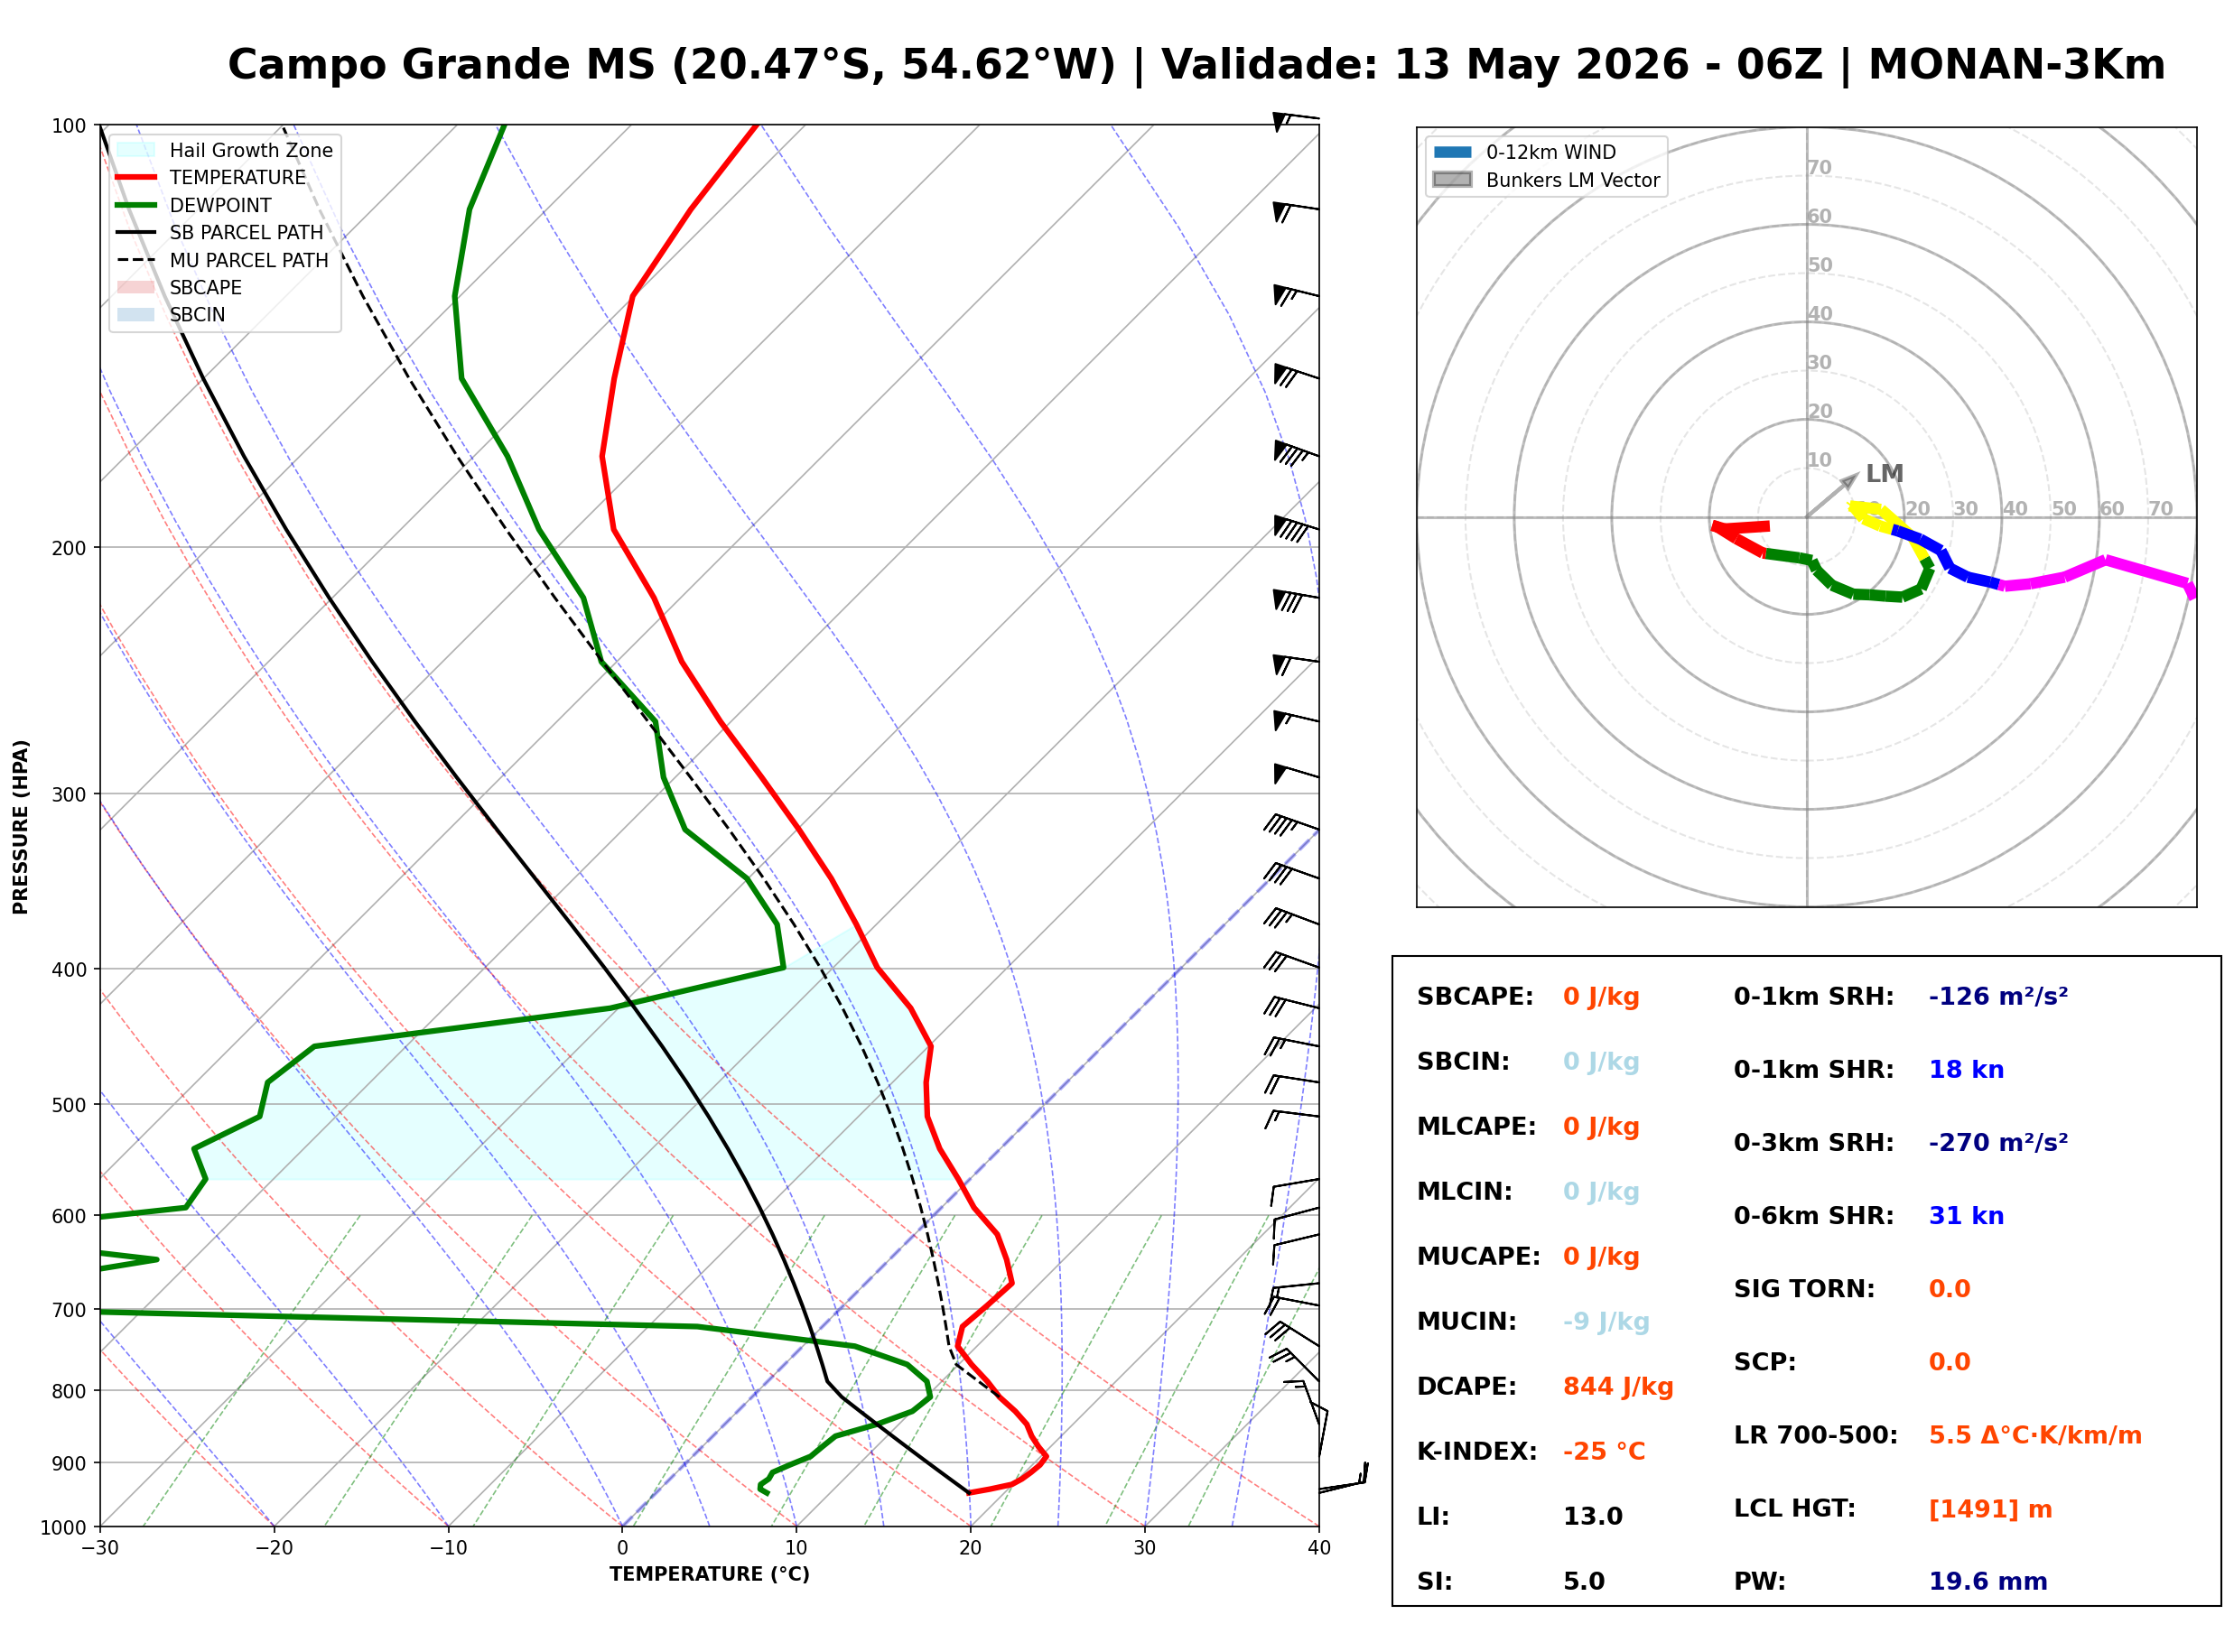Click the 0-12km WIND legend swatch
This screenshot has height=1652, width=2234.
[x=1452, y=152]
